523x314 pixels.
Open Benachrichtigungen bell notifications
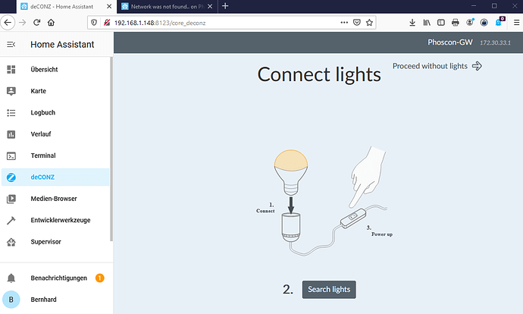tap(11, 278)
